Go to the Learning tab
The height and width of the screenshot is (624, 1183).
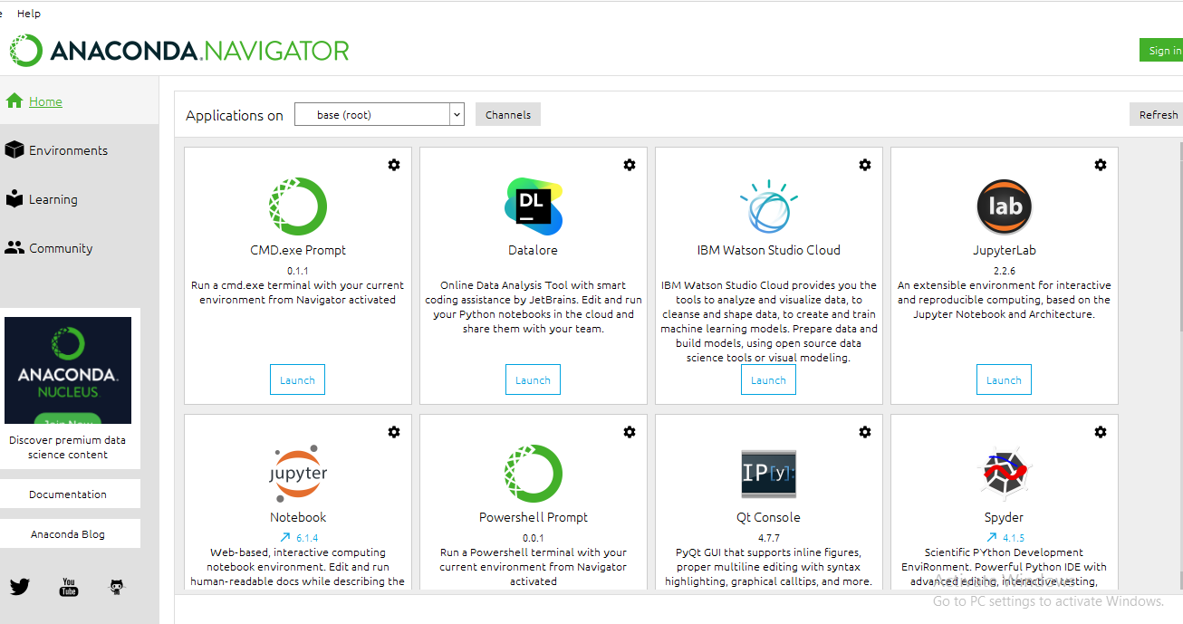pyautogui.click(x=53, y=199)
